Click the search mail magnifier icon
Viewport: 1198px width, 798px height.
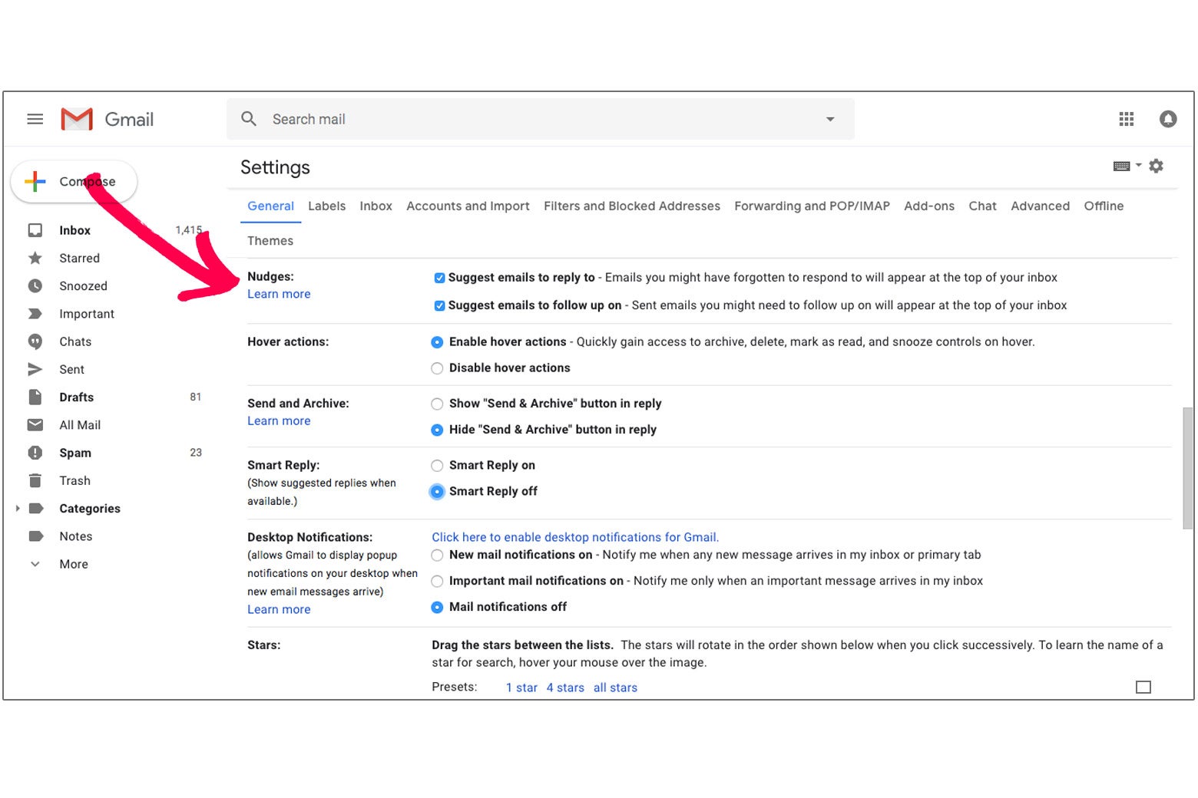pyautogui.click(x=249, y=119)
